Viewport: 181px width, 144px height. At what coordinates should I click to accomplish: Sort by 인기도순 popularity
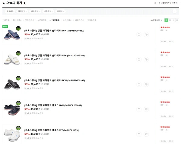(6, 20)
